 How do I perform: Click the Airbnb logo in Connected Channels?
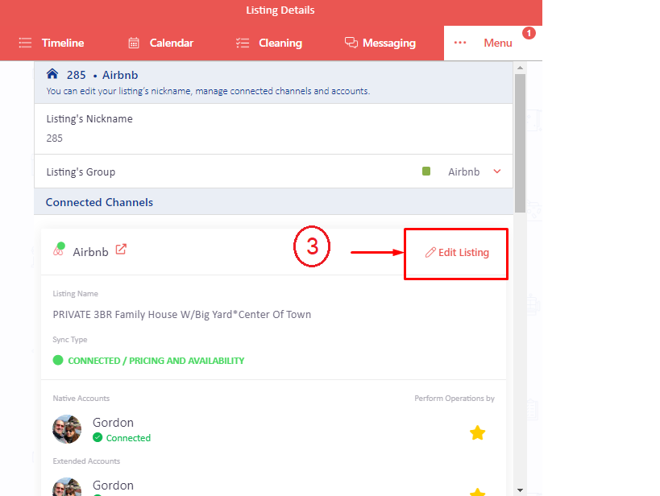coord(59,250)
